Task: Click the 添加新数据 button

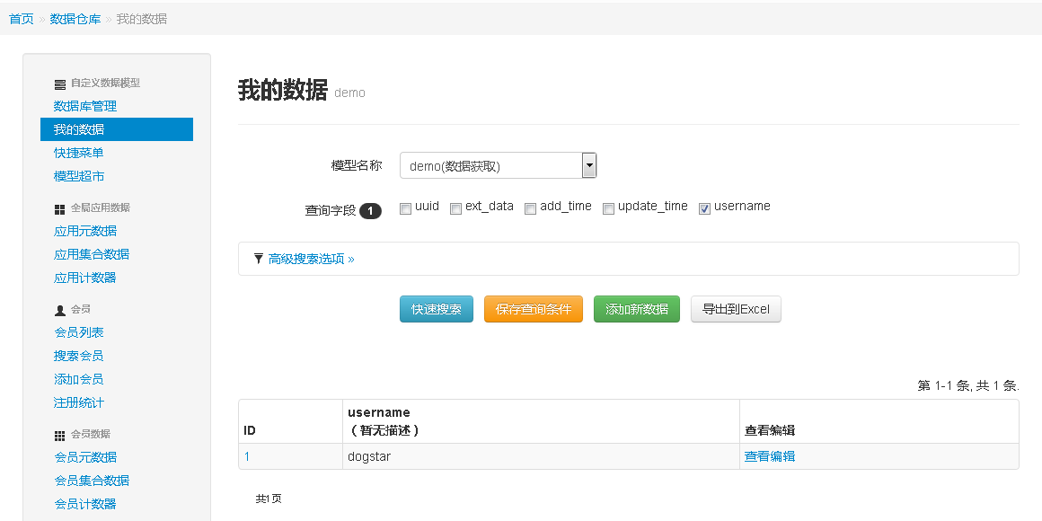Action: [x=637, y=309]
